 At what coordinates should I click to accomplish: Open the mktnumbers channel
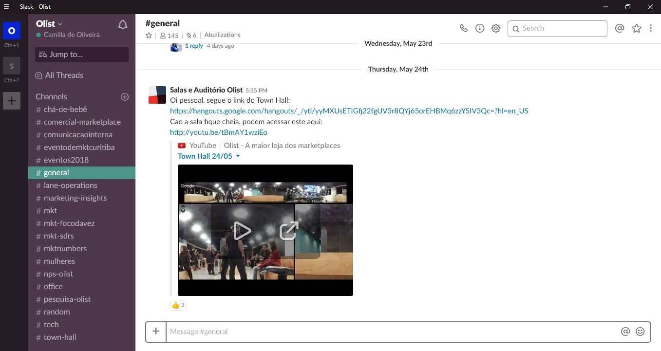pyautogui.click(x=82, y=249)
